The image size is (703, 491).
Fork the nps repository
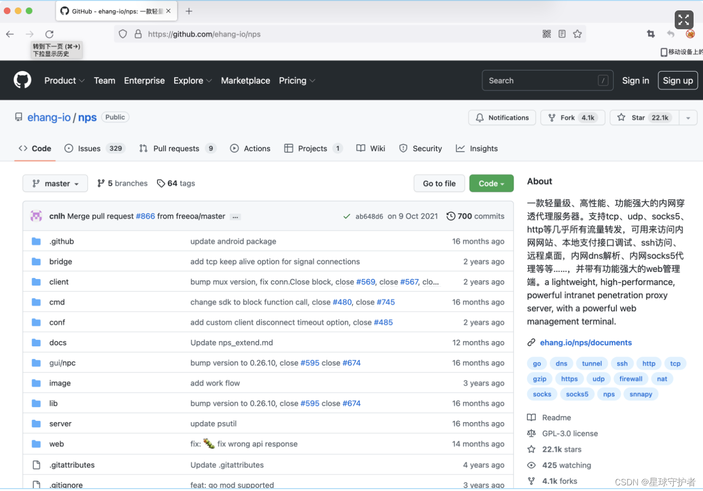click(x=573, y=118)
